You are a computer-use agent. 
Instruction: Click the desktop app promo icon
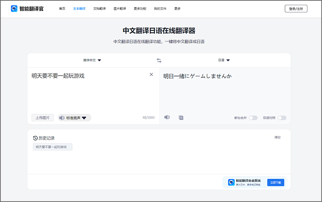231,182
